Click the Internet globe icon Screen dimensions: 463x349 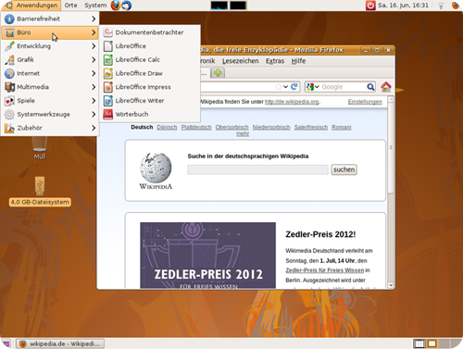pos(9,73)
